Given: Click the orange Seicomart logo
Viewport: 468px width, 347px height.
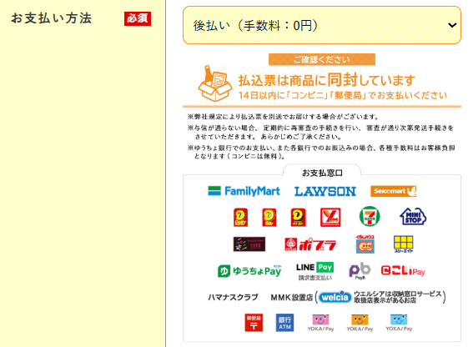Looking at the screenshot, I should coord(394,191).
